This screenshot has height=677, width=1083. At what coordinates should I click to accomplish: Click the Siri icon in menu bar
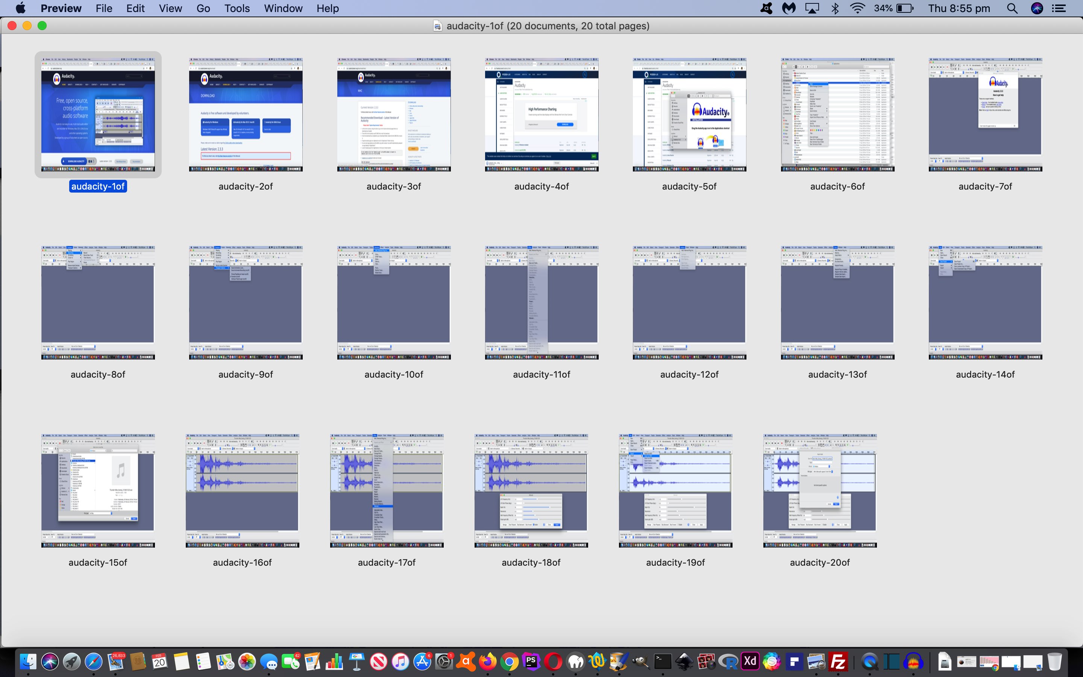point(1037,8)
